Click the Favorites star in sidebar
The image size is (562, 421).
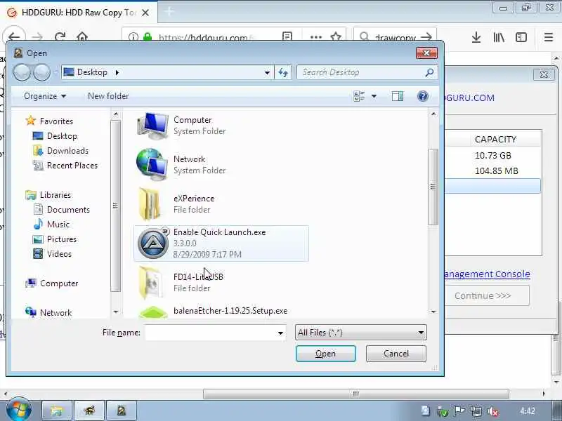point(31,121)
